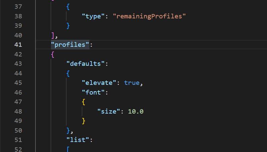Viewport: 267px width, 152px height.
Task: Place cursor in "list" key
Action: [78, 140]
